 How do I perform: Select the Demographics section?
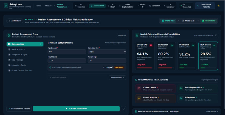(x=25, y=44)
